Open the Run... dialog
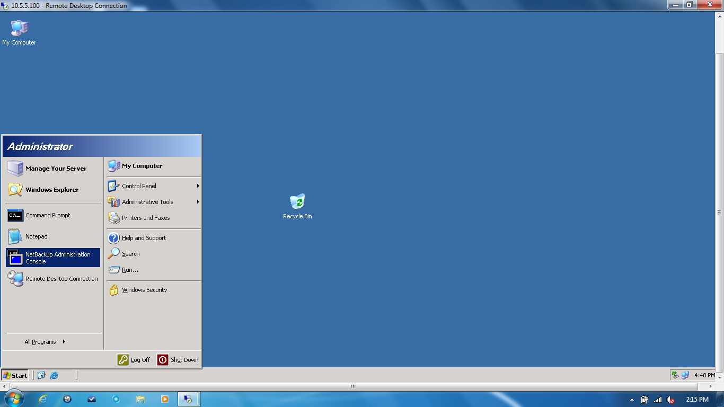Viewport: 724px width, 407px height. (153, 270)
